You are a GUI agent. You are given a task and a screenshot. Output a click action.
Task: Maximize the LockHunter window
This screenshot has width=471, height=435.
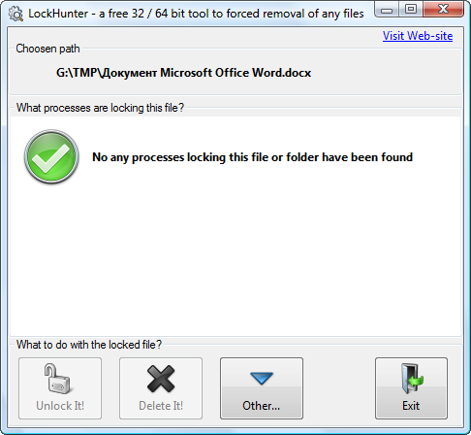point(411,10)
